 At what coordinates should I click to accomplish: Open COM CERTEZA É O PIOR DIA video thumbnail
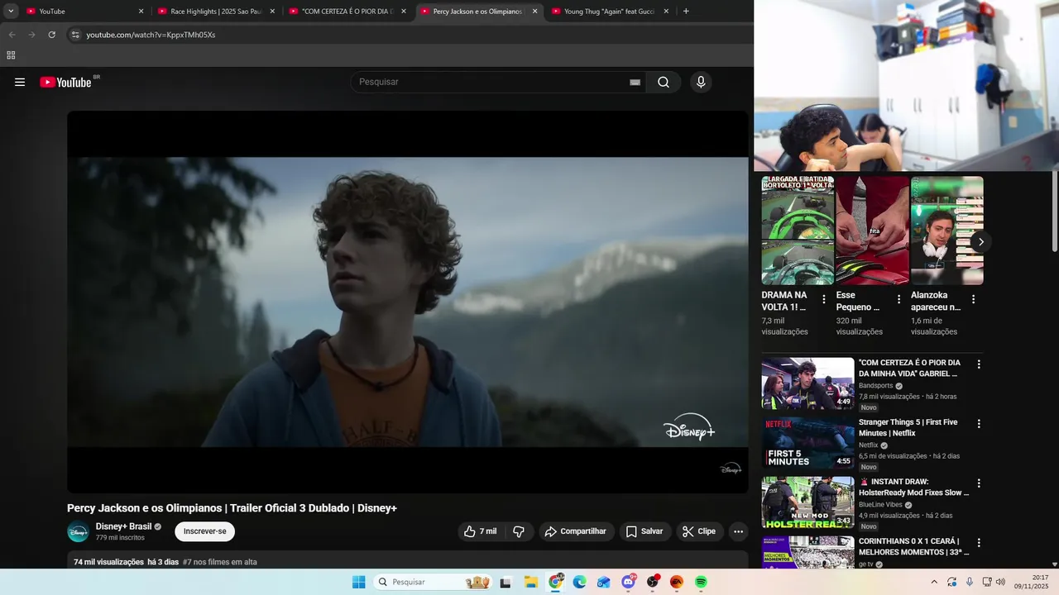(x=807, y=383)
